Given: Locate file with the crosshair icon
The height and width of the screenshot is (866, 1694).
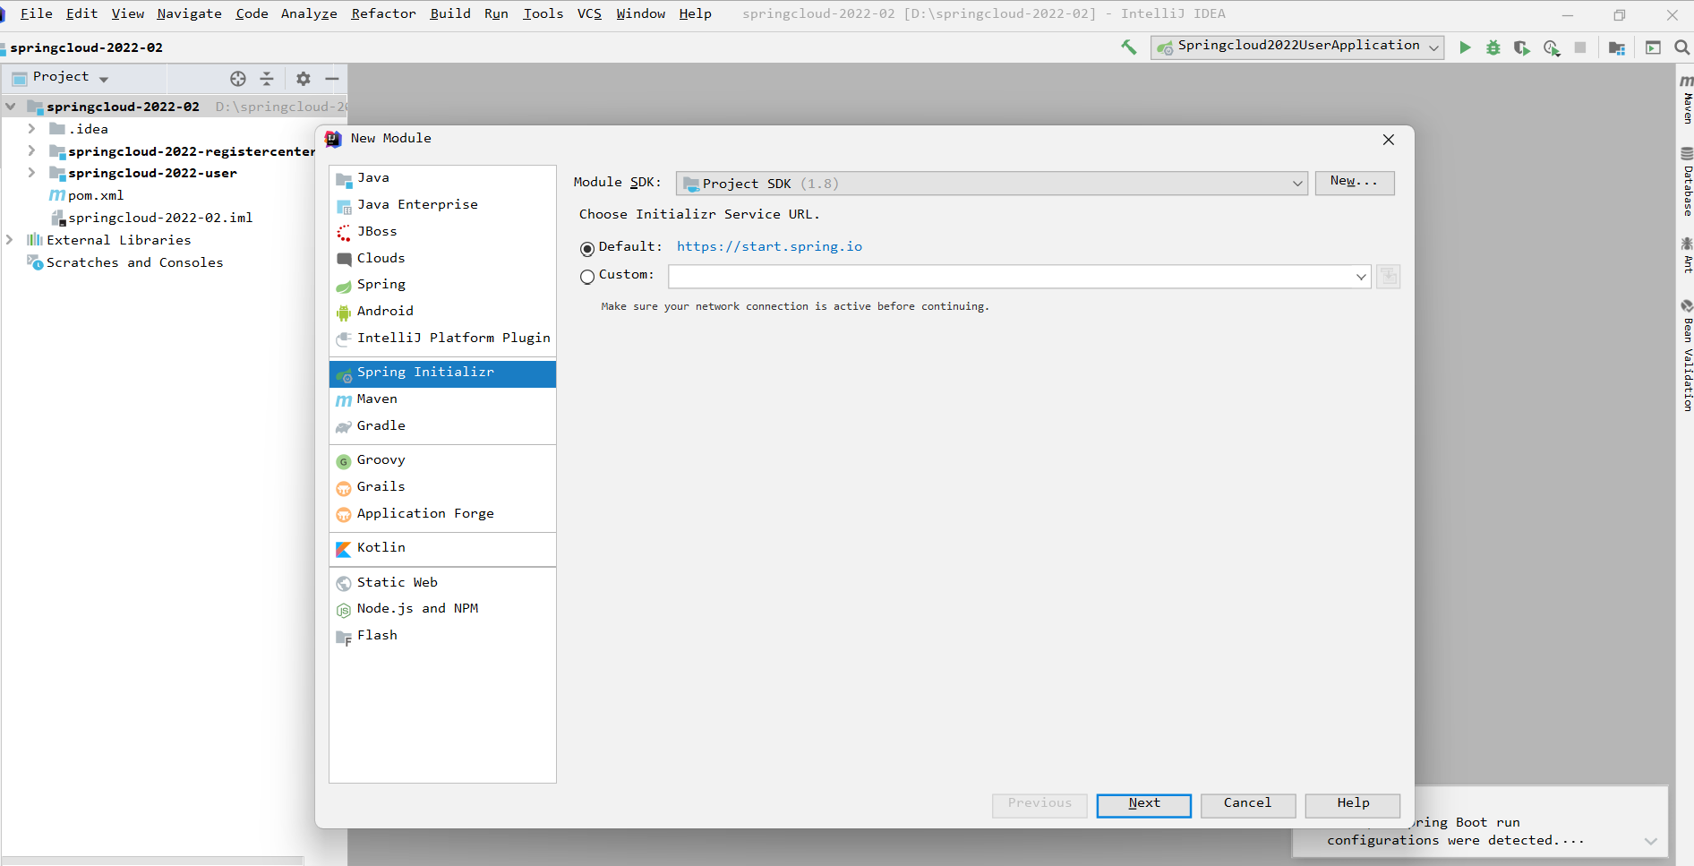Looking at the screenshot, I should tap(238, 79).
